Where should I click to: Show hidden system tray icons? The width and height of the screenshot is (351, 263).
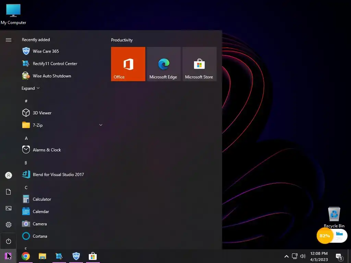click(x=286, y=256)
